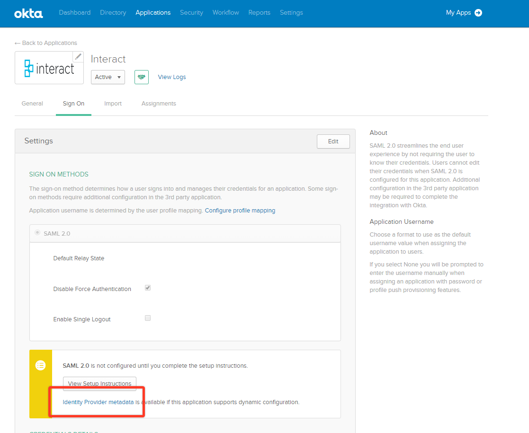Switch to the Assignments tab
This screenshot has width=529, height=433.
point(159,104)
